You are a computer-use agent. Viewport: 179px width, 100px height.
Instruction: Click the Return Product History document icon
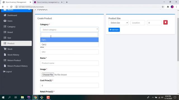(5, 66)
